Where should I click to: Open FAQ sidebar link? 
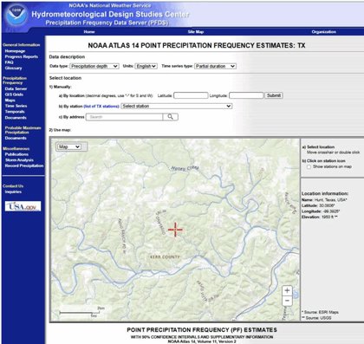click(x=9, y=62)
